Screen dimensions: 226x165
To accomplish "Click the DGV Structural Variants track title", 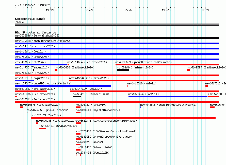I will (36, 32).
